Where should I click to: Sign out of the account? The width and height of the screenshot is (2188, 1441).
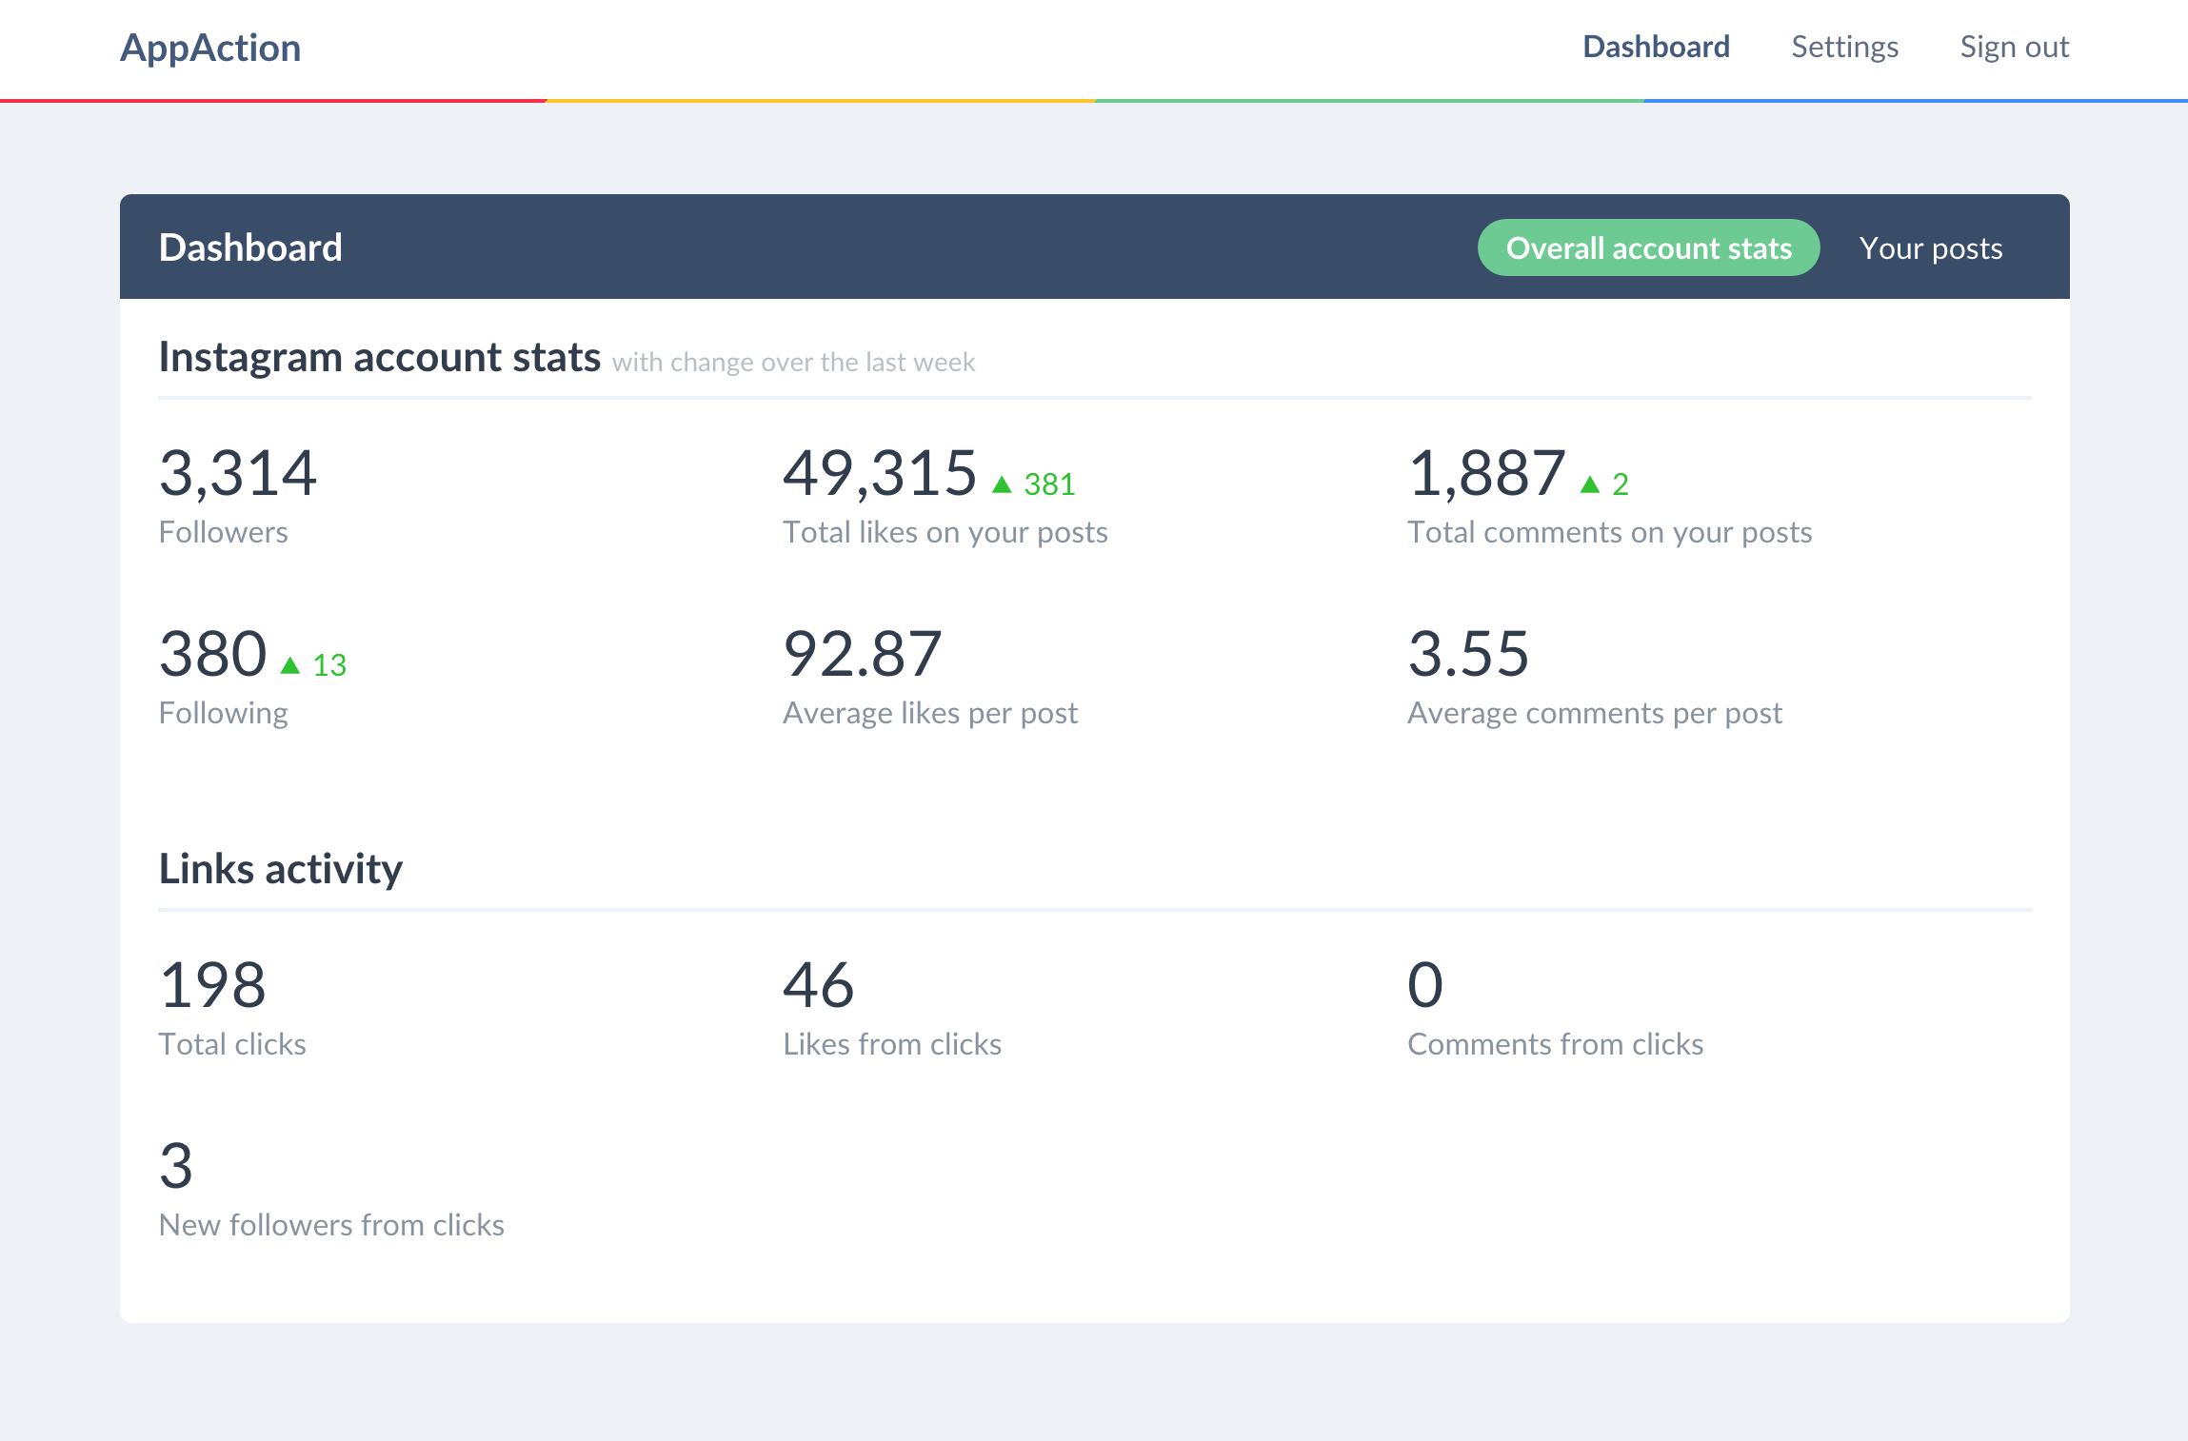click(2014, 47)
